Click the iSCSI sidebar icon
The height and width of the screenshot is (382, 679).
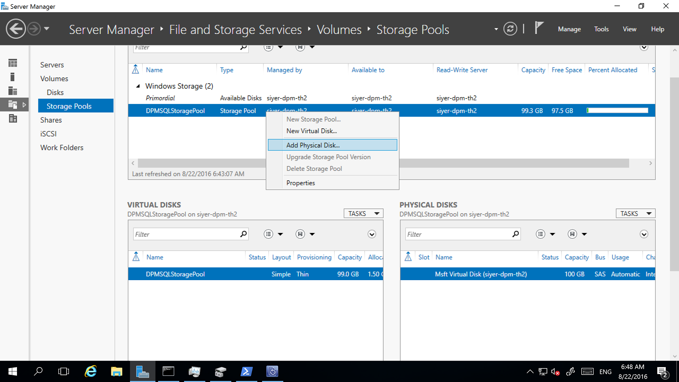(x=48, y=133)
